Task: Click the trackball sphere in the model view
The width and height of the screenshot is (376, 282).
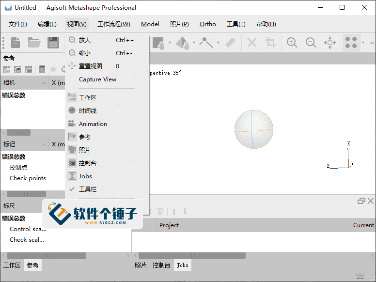Action: pyautogui.click(x=254, y=129)
